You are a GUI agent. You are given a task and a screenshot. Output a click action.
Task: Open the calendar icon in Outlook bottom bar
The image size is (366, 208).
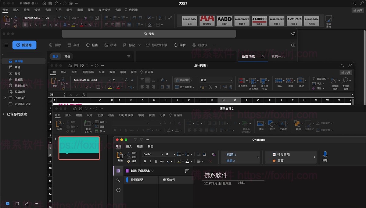coord(17,203)
